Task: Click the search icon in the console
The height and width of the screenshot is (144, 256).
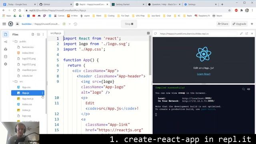Action: click(244, 89)
